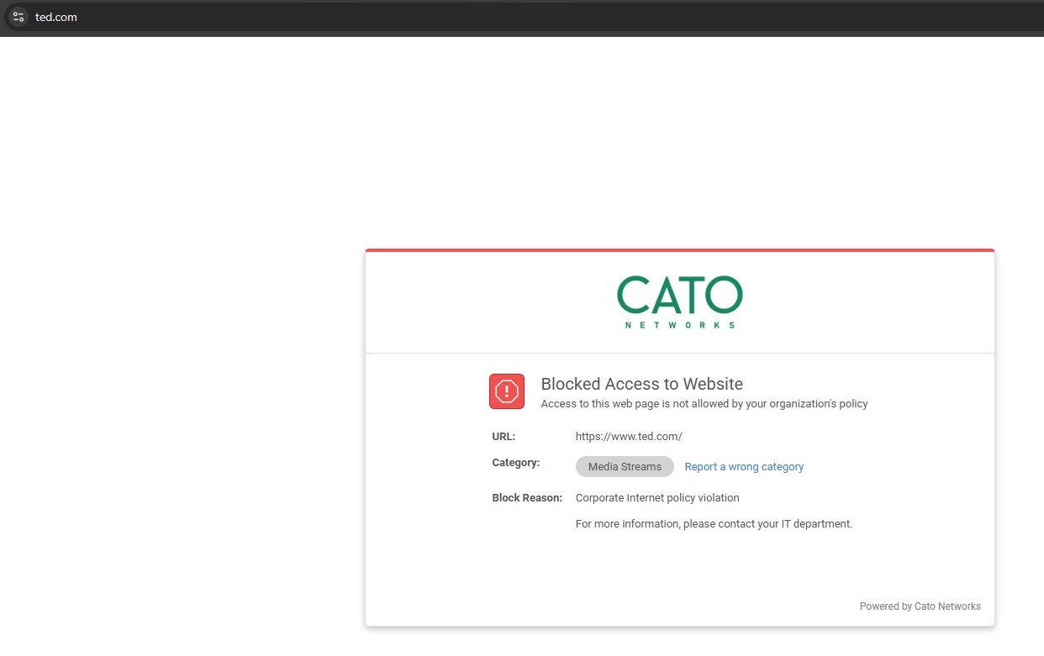This screenshot has width=1044, height=656.
Task: Click the blocked URL https://www.ted.com/ text
Action: [x=628, y=437]
